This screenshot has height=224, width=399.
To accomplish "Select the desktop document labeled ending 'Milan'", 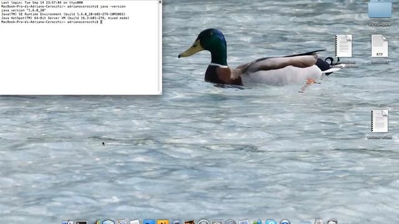I will coord(380,121).
